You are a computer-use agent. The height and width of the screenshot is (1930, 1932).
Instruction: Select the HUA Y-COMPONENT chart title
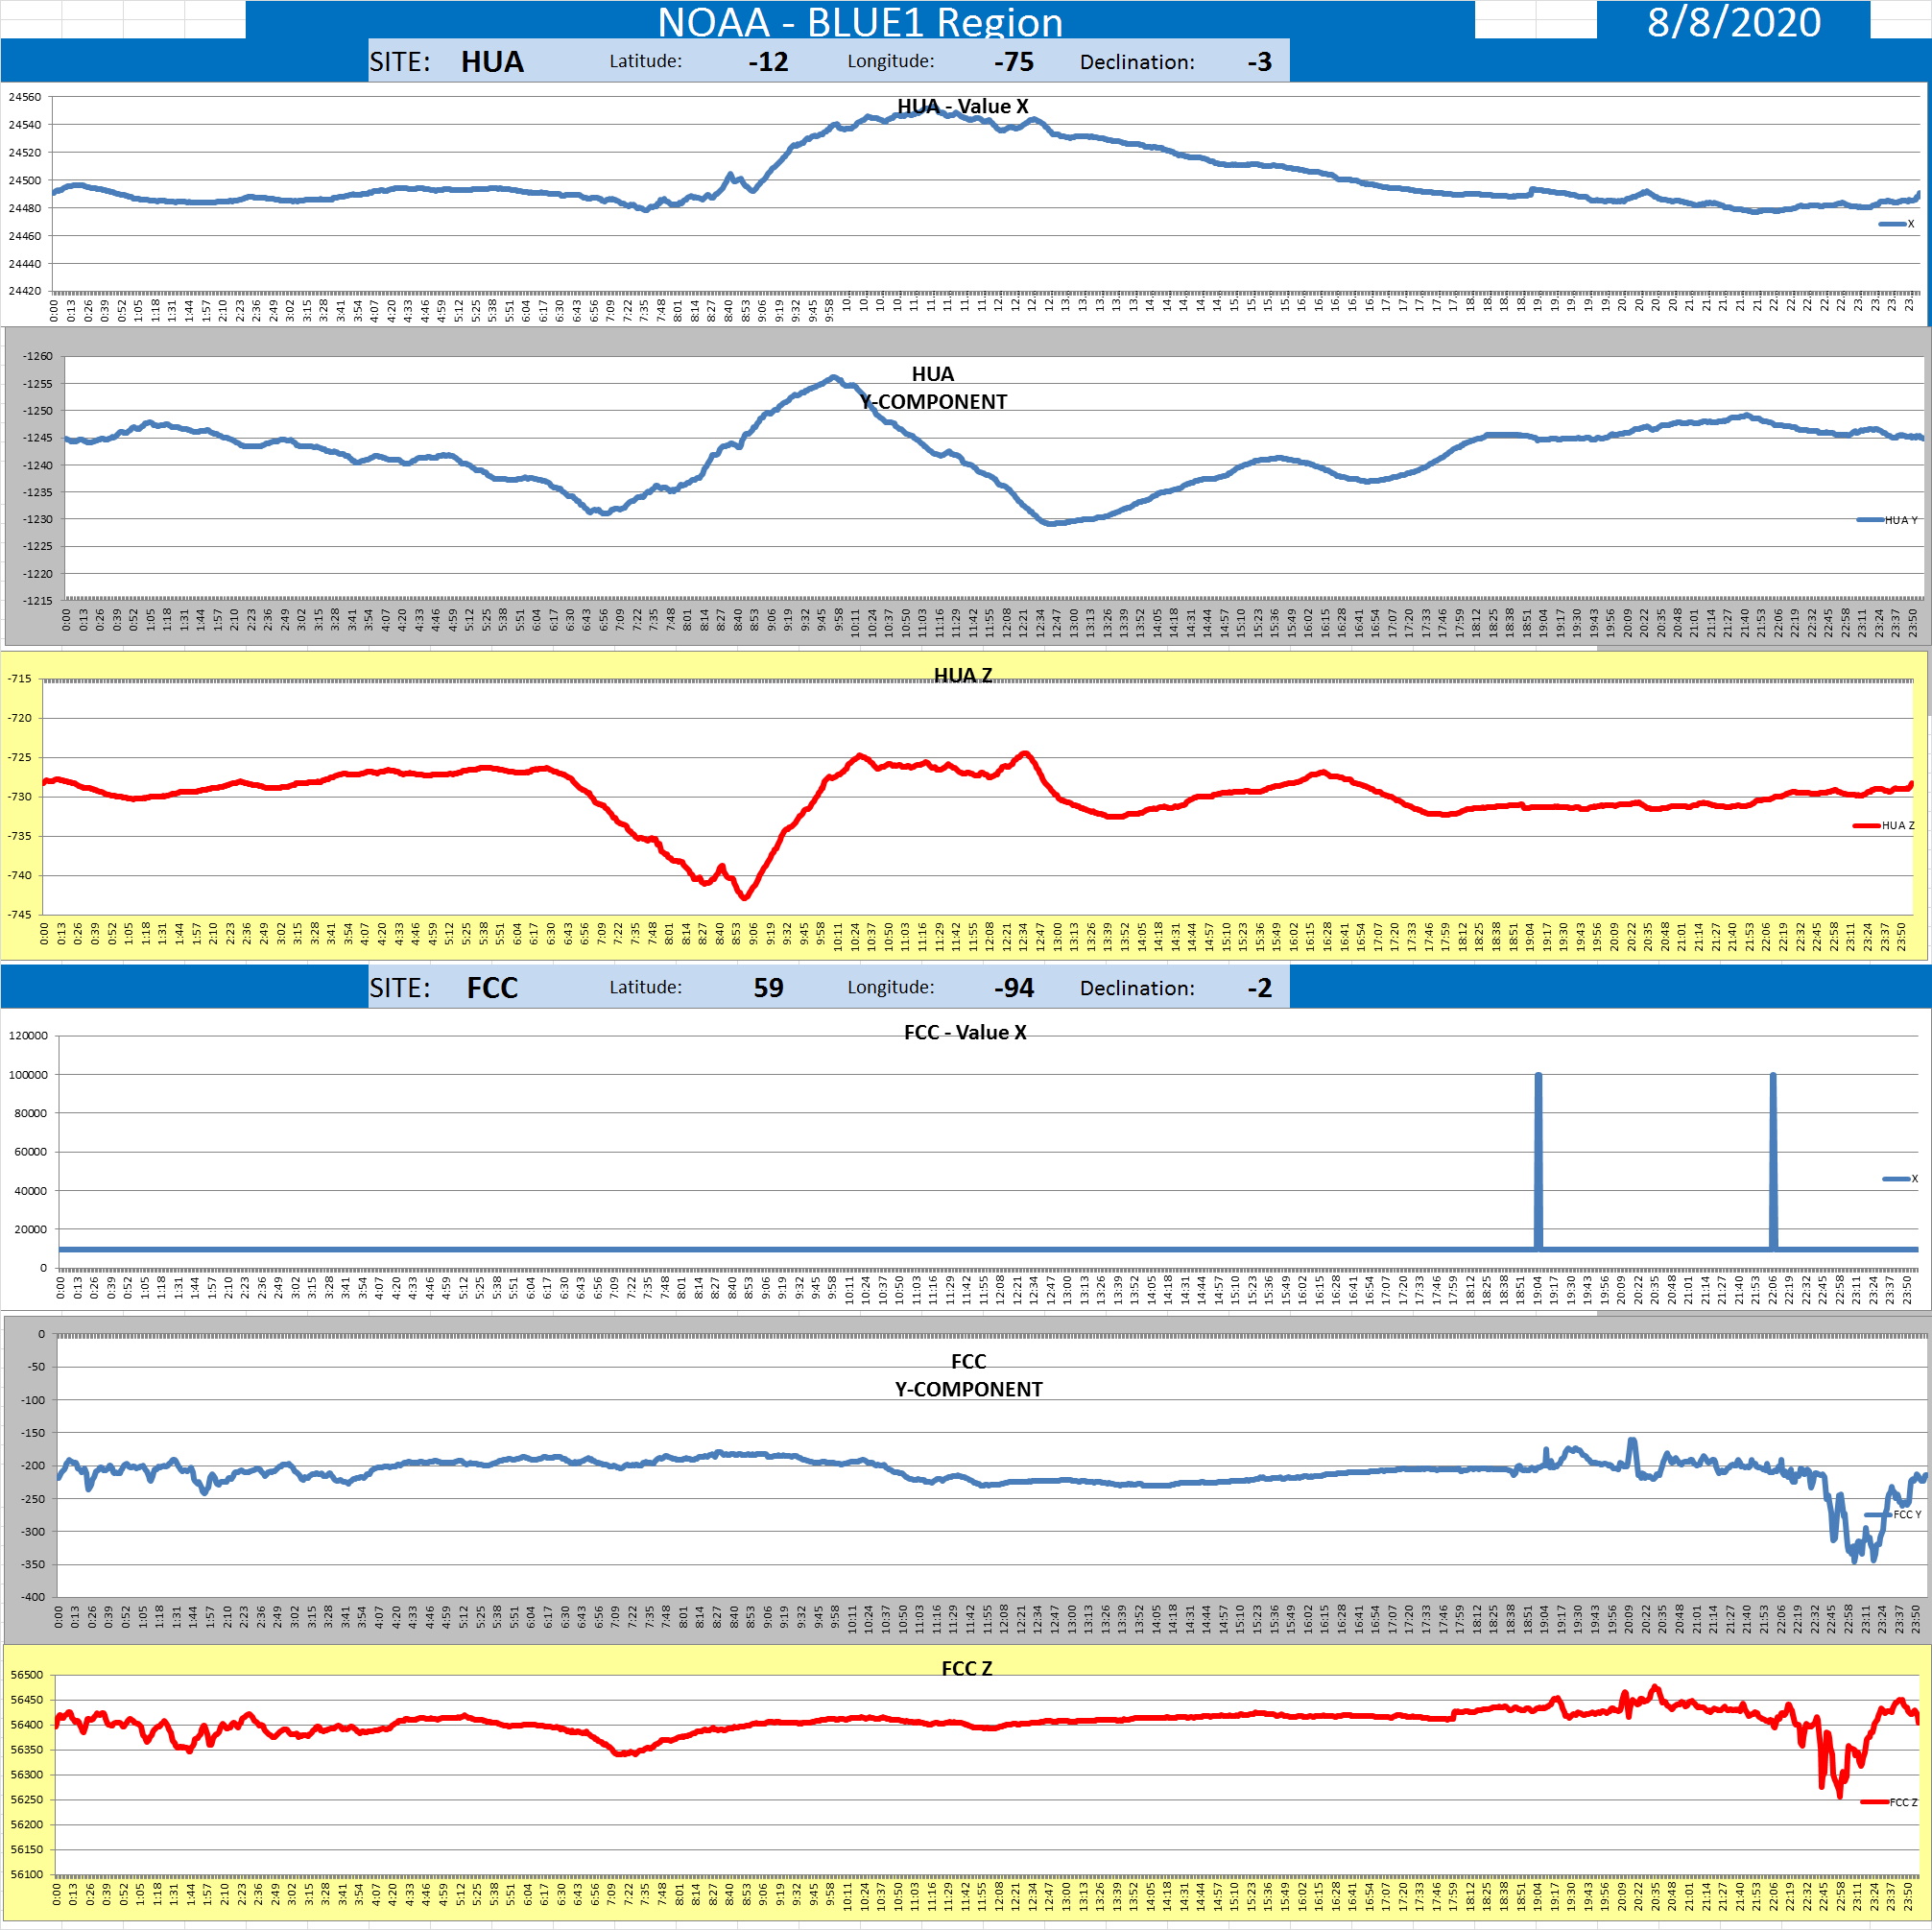[x=932, y=388]
